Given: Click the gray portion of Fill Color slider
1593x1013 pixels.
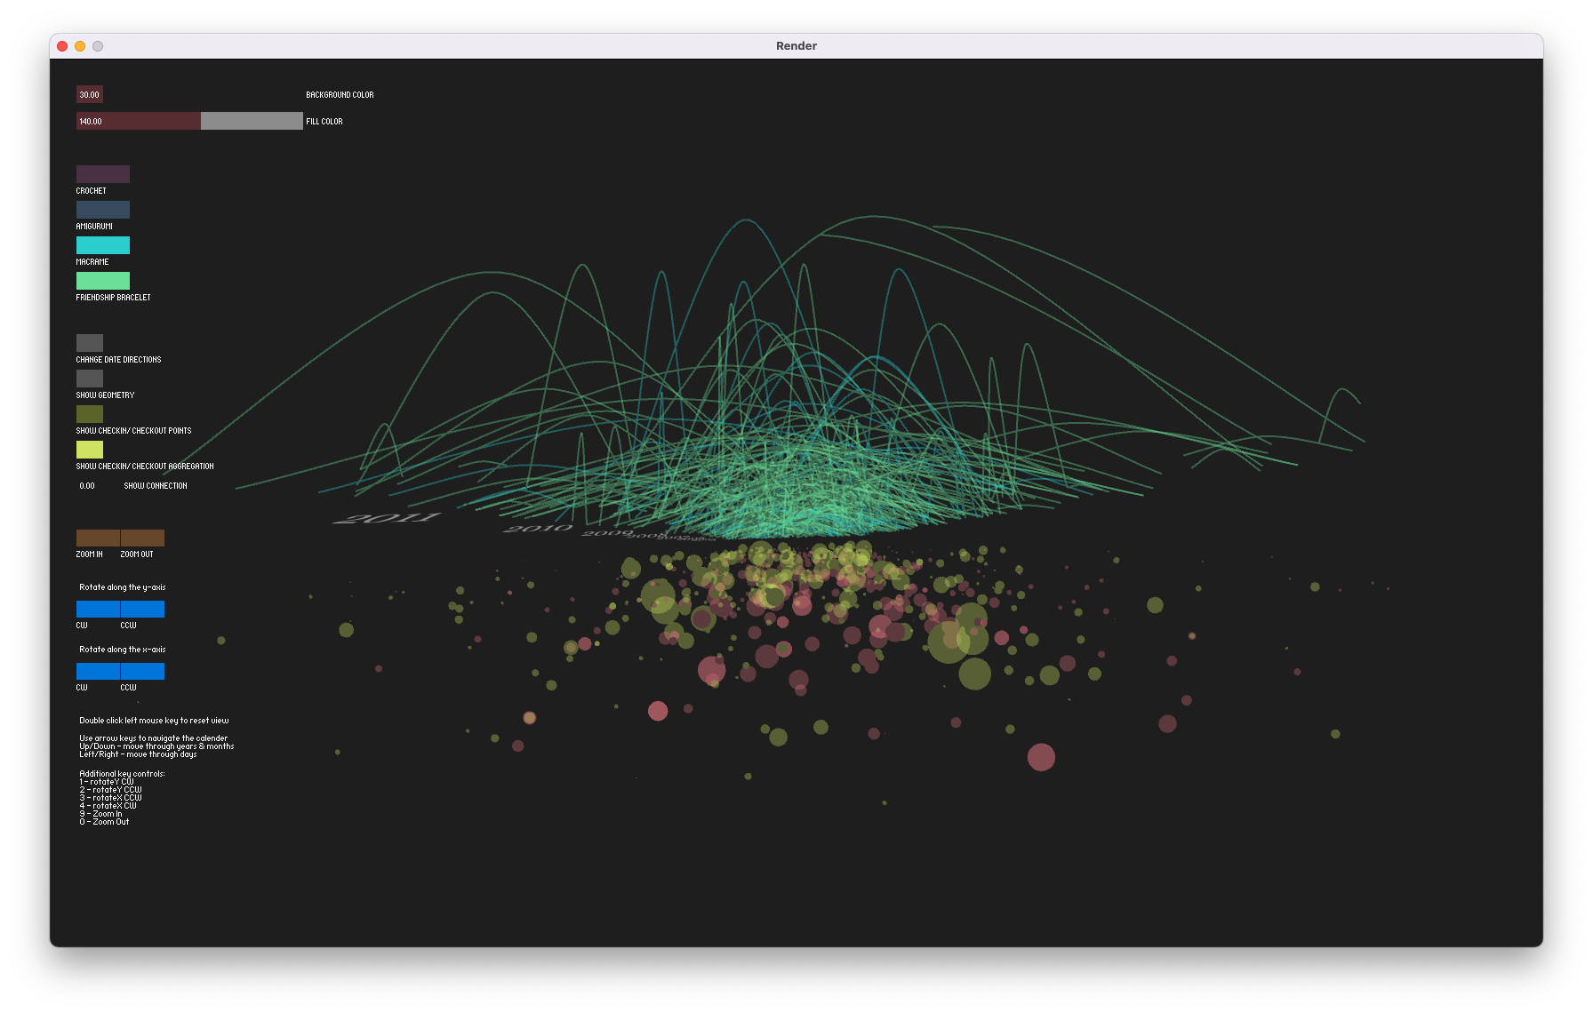Looking at the screenshot, I should click(252, 121).
